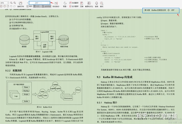Expand the 背景 dropdown arrow

(x=67, y=7)
